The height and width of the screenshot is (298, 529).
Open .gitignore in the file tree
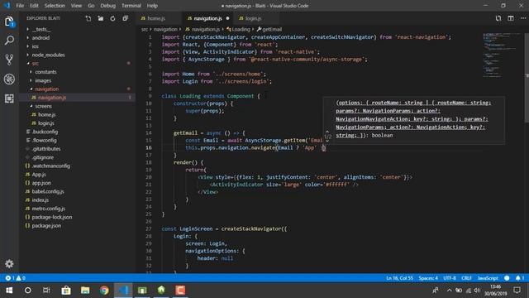tap(43, 157)
